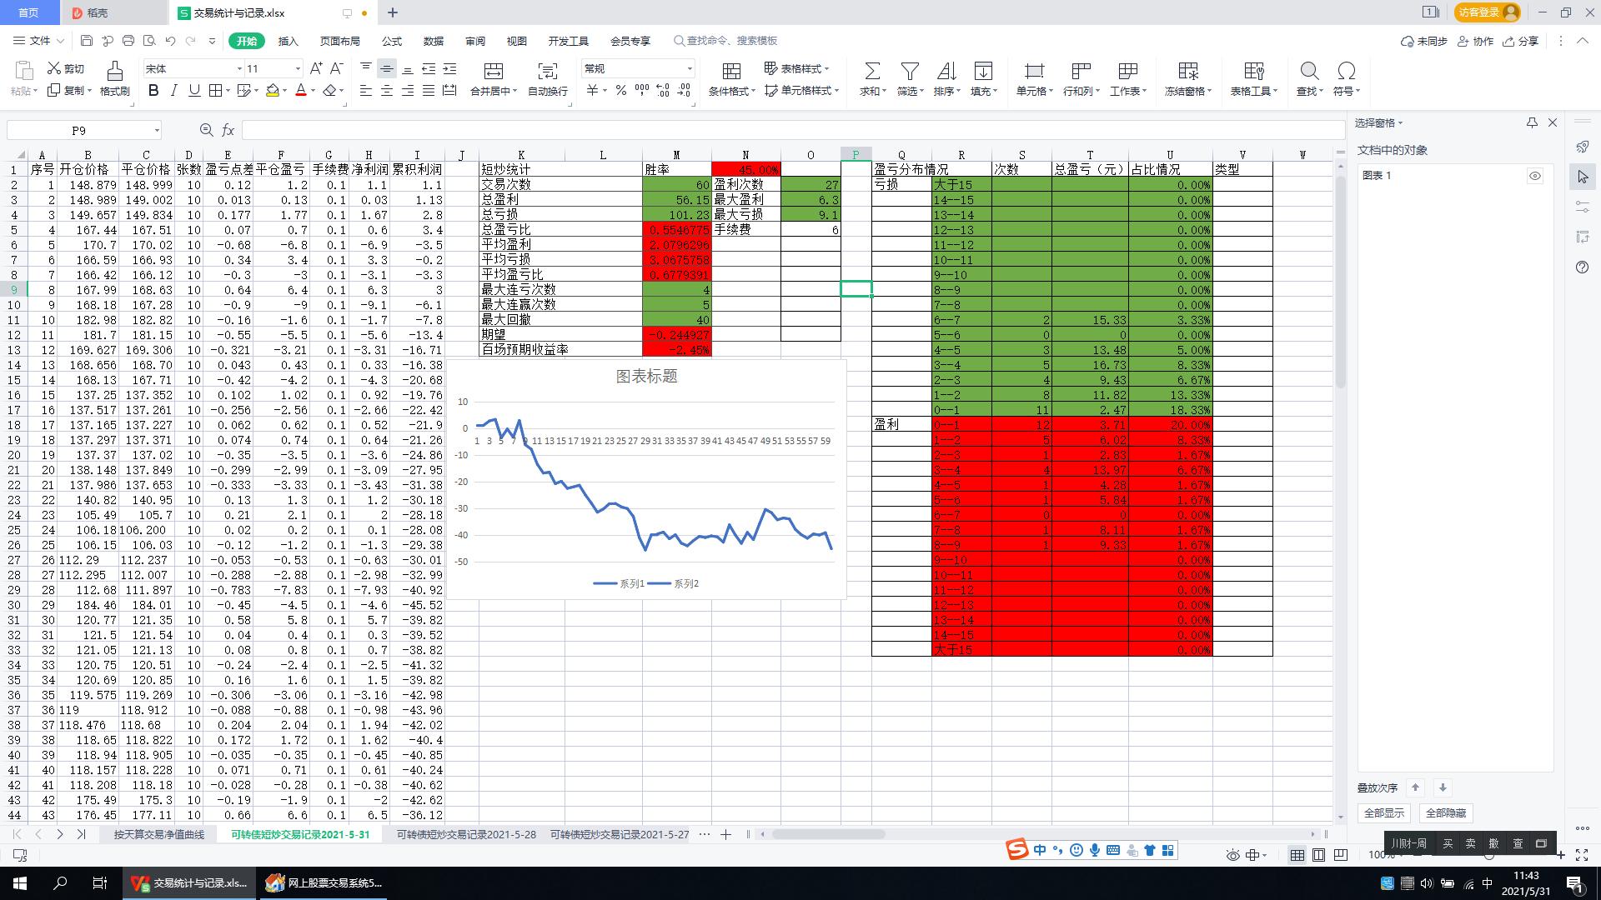The width and height of the screenshot is (1601, 900).
Task: Open the Filter (筛选) tool
Action: (x=910, y=72)
